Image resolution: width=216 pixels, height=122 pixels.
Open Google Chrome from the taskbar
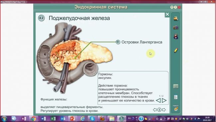(x=34, y=119)
